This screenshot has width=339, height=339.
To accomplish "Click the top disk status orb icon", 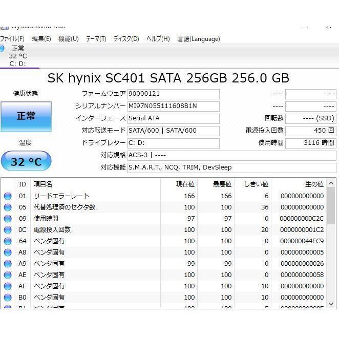I will (x=2, y=48).
